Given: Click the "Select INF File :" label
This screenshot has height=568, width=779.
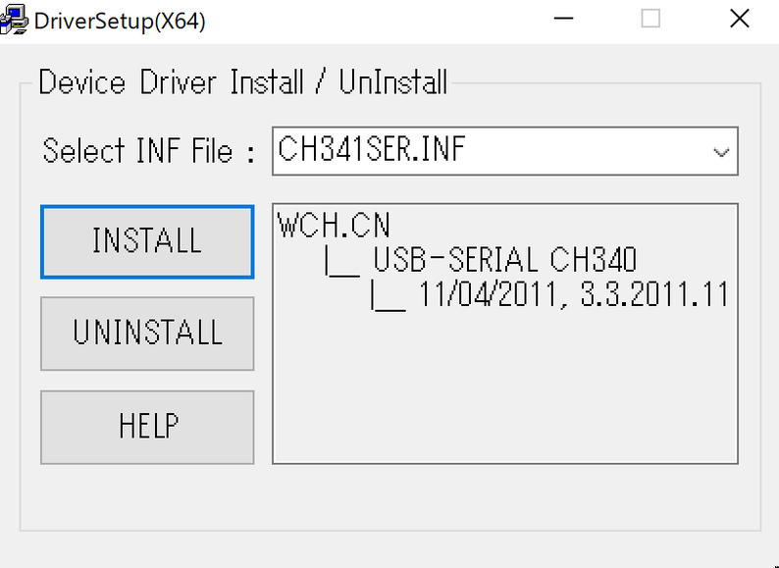Looking at the screenshot, I should pyautogui.click(x=149, y=152).
